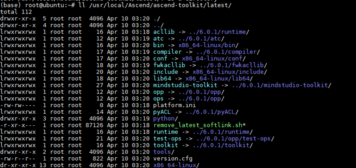Select the pyACL symlink name
The image size is (356, 168).
[x=162, y=112]
